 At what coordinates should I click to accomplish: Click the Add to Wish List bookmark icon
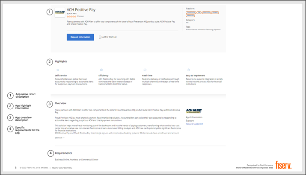pos(100,37)
